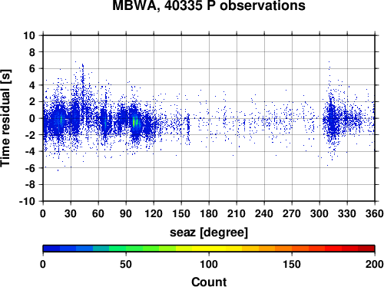Select the red end of the colorbar
The width and height of the screenshot is (384, 287).
(366, 249)
